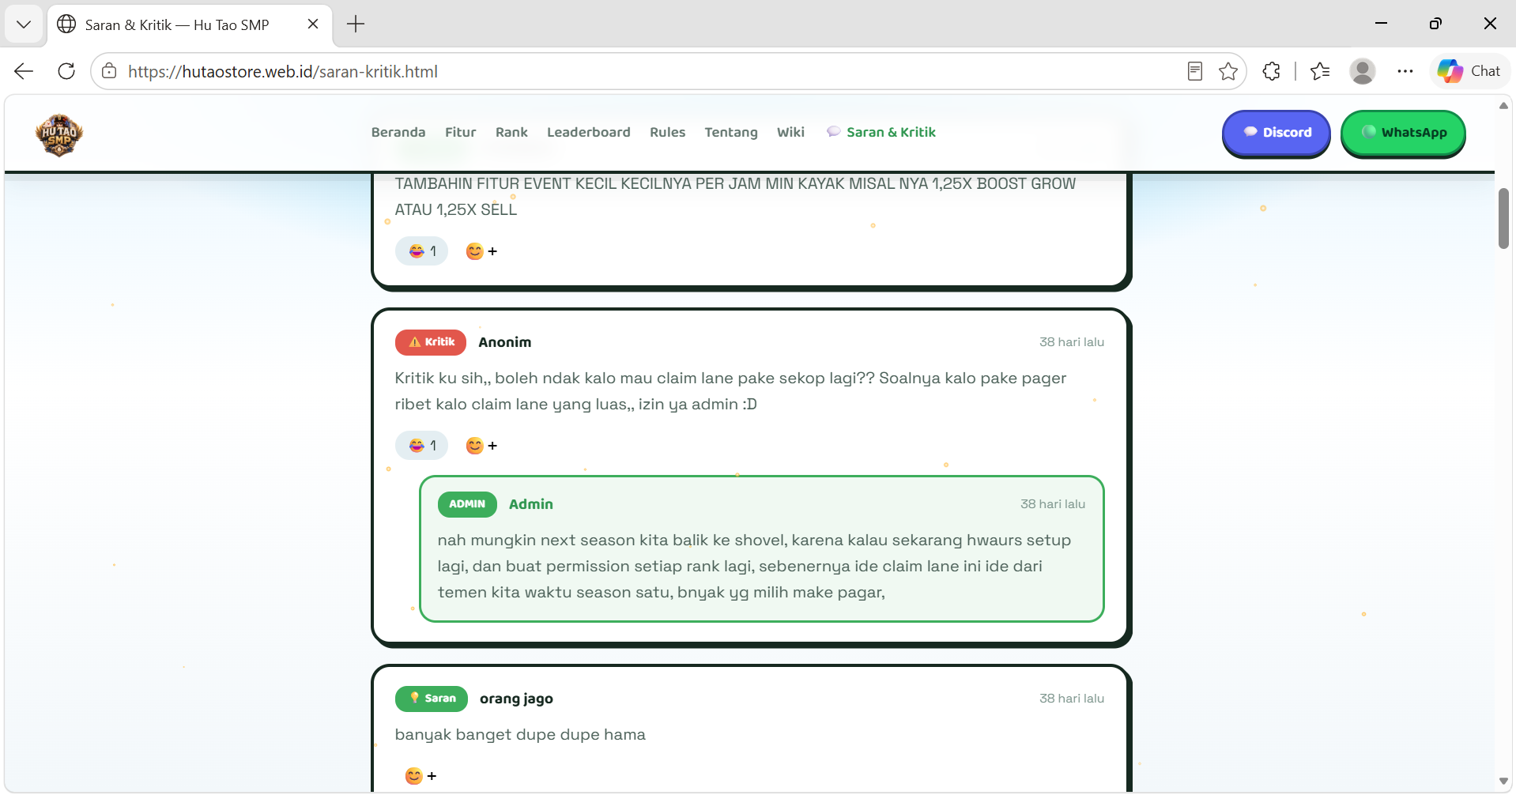Image resolution: width=1516 pixels, height=795 pixels.
Task: Contact via the WhatsApp button
Action: [1404, 133]
